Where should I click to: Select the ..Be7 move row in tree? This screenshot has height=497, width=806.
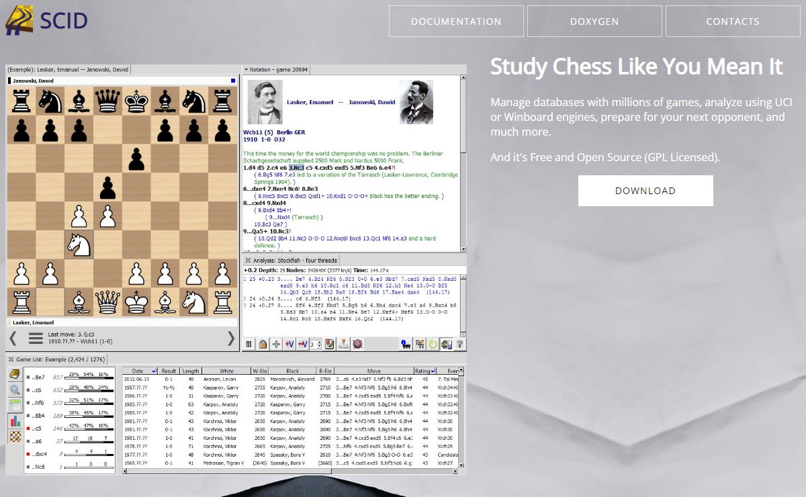[x=71, y=377]
